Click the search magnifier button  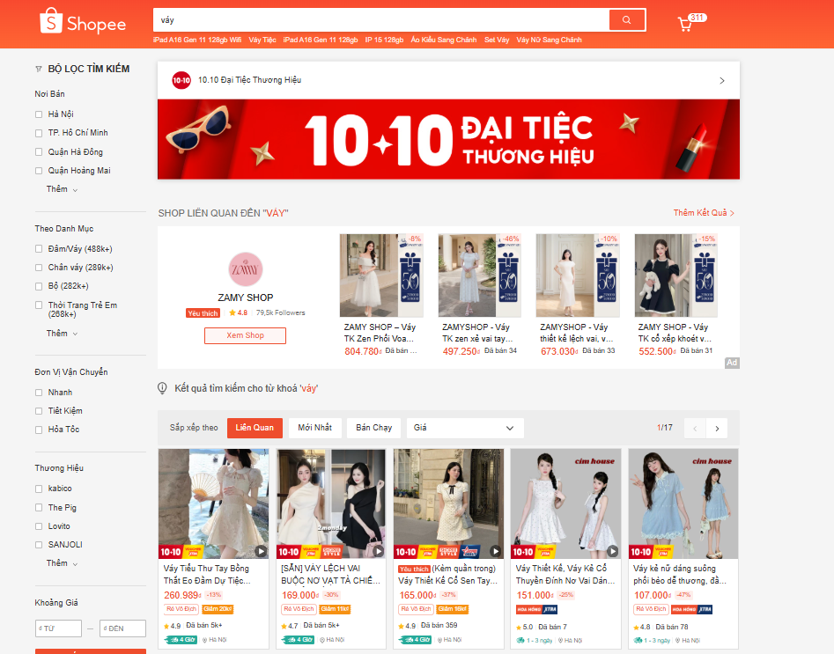[626, 20]
